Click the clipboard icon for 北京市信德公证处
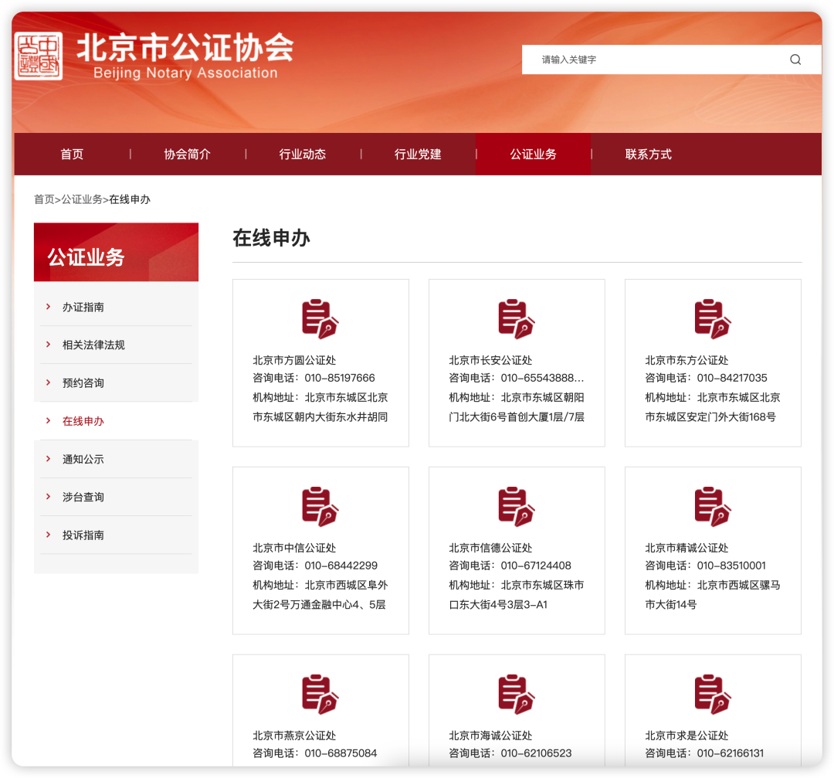The width and height of the screenshot is (834, 778). click(517, 507)
